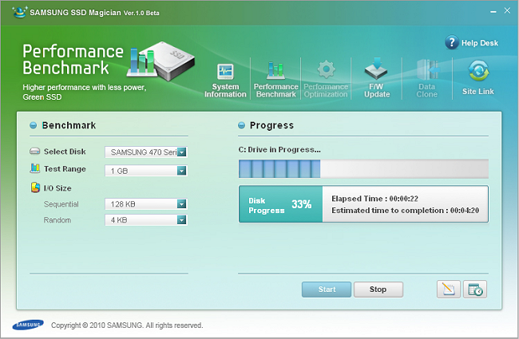Viewport: 519px width, 339px height.
Task: Click the Copyright 2010 SAMSUNG footer text
Action: coord(127,325)
